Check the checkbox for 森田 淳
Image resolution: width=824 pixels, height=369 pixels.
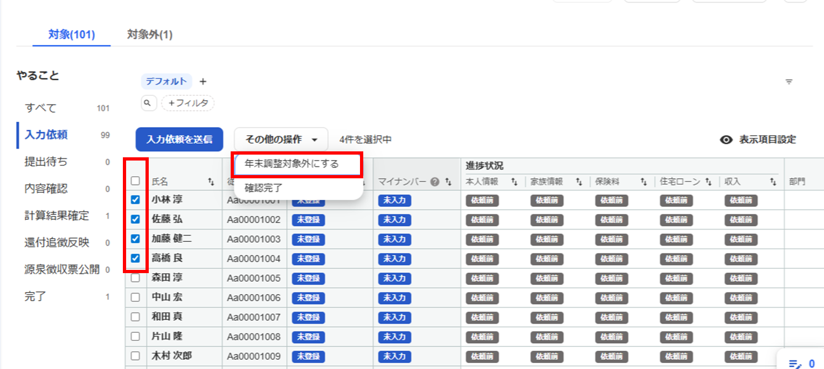click(x=135, y=278)
